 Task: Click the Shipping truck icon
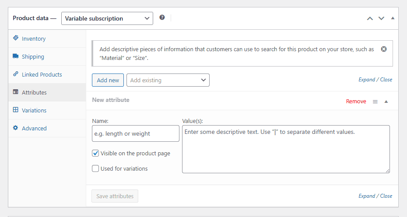(x=16, y=56)
